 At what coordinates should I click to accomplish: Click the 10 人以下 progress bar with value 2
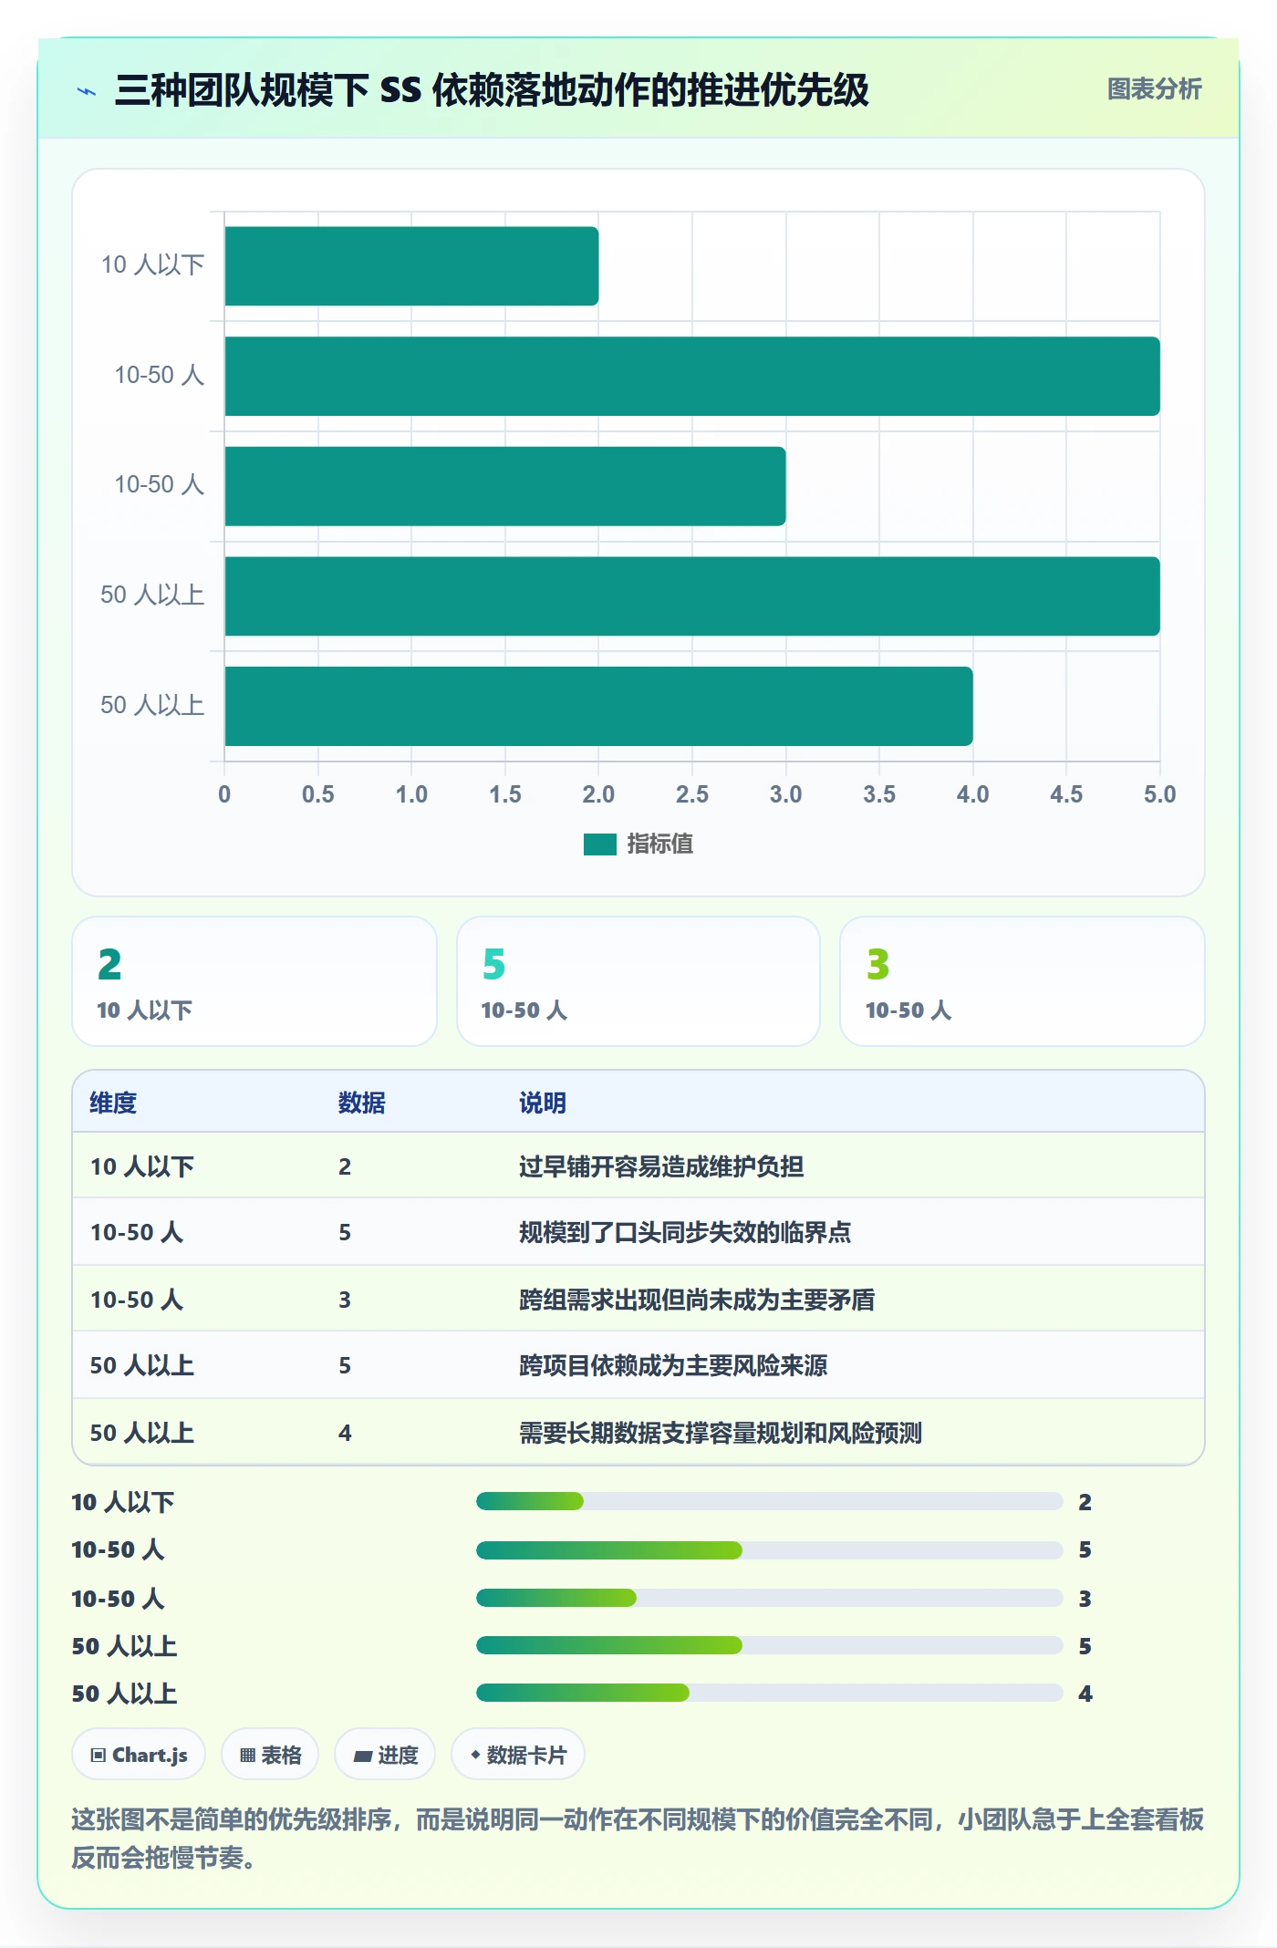tap(770, 1501)
